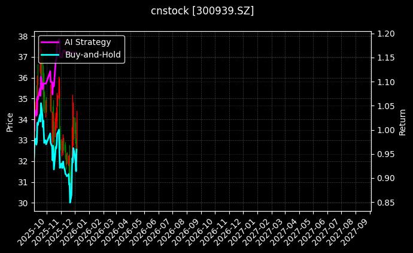
Task: Click the 1.20 return tick label
Action: click(386, 34)
